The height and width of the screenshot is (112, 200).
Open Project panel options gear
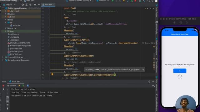click(x=35, y=5)
